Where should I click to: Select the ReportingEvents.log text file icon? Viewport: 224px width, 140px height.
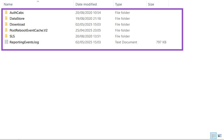[x=6, y=42]
